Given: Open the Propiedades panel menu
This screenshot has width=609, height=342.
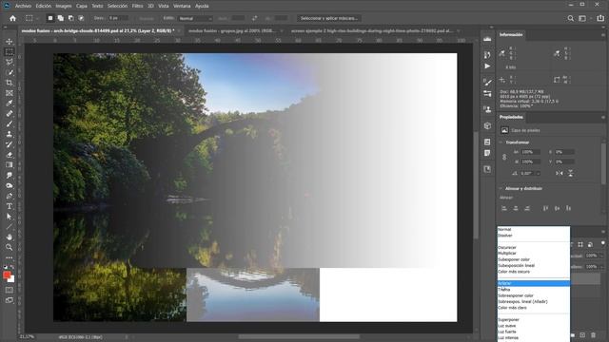Looking at the screenshot, I should pos(603,117).
